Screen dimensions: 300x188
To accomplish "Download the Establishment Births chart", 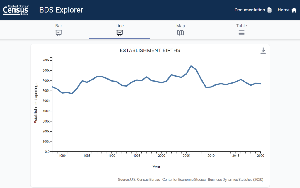I will tap(263, 51).
